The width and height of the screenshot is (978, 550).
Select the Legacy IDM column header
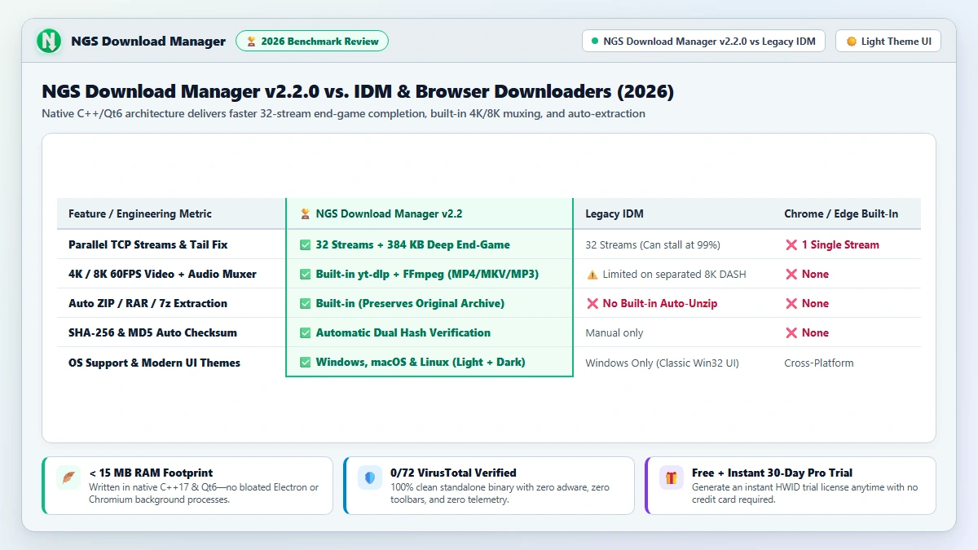click(615, 213)
